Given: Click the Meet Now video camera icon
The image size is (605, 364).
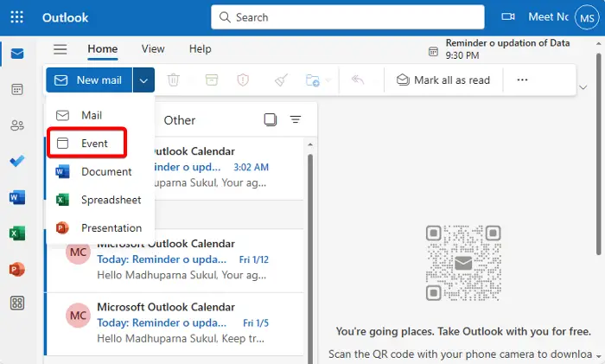Looking at the screenshot, I should [508, 17].
